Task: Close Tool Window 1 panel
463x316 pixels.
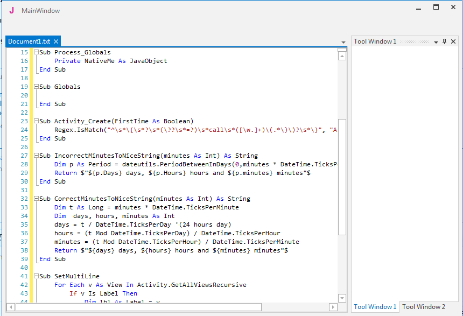Action: click(x=453, y=41)
